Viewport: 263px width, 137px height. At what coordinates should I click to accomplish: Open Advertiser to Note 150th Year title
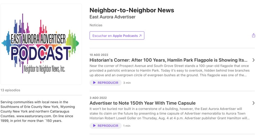coord(143,103)
